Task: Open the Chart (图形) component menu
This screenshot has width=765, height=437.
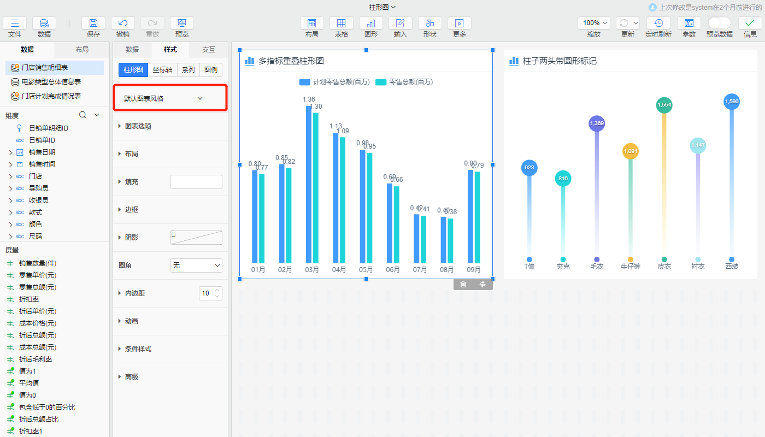Action: pyautogui.click(x=371, y=23)
